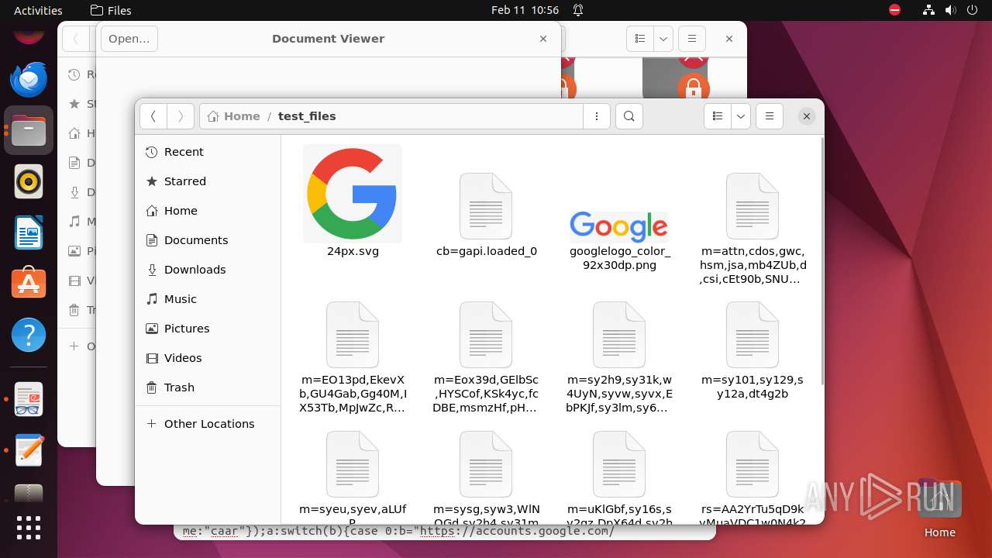Open the clock and calendar at Feb 11 10:56
The width and height of the screenshot is (992, 558).
[525, 10]
